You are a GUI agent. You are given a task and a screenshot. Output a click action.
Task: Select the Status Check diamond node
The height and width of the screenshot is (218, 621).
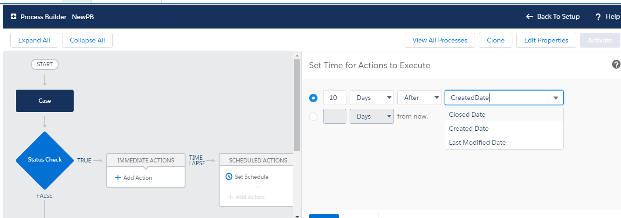(x=45, y=160)
